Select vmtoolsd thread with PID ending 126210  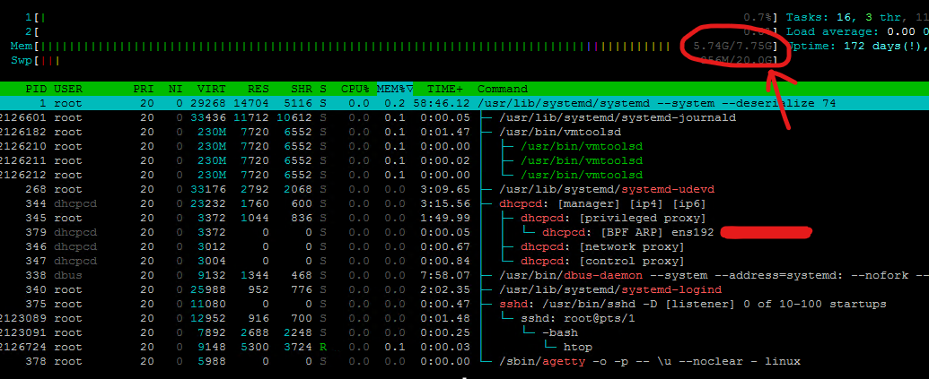click(x=465, y=146)
